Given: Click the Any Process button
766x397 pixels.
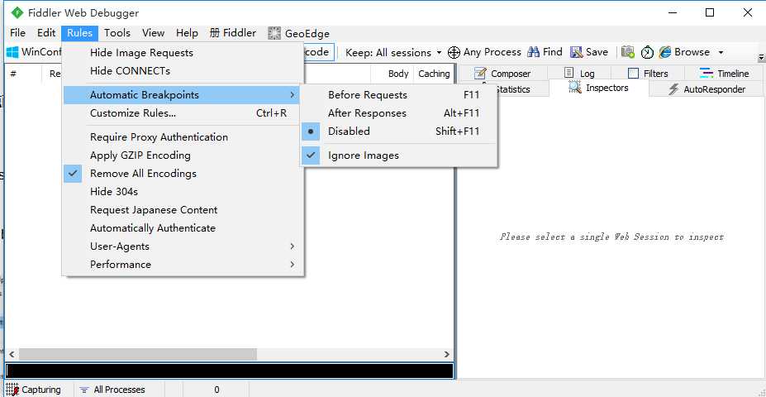Looking at the screenshot, I should pyautogui.click(x=484, y=52).
